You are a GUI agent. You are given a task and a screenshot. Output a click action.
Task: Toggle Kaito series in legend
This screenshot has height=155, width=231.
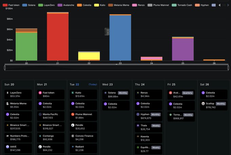[x=100, y=5]
